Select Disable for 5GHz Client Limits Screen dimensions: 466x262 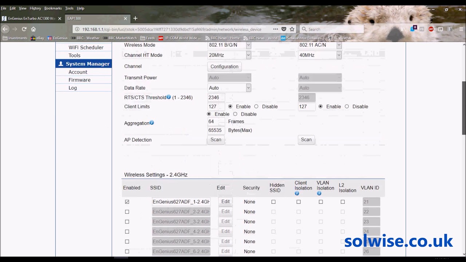pyautogui.click(x=347, y=106)
